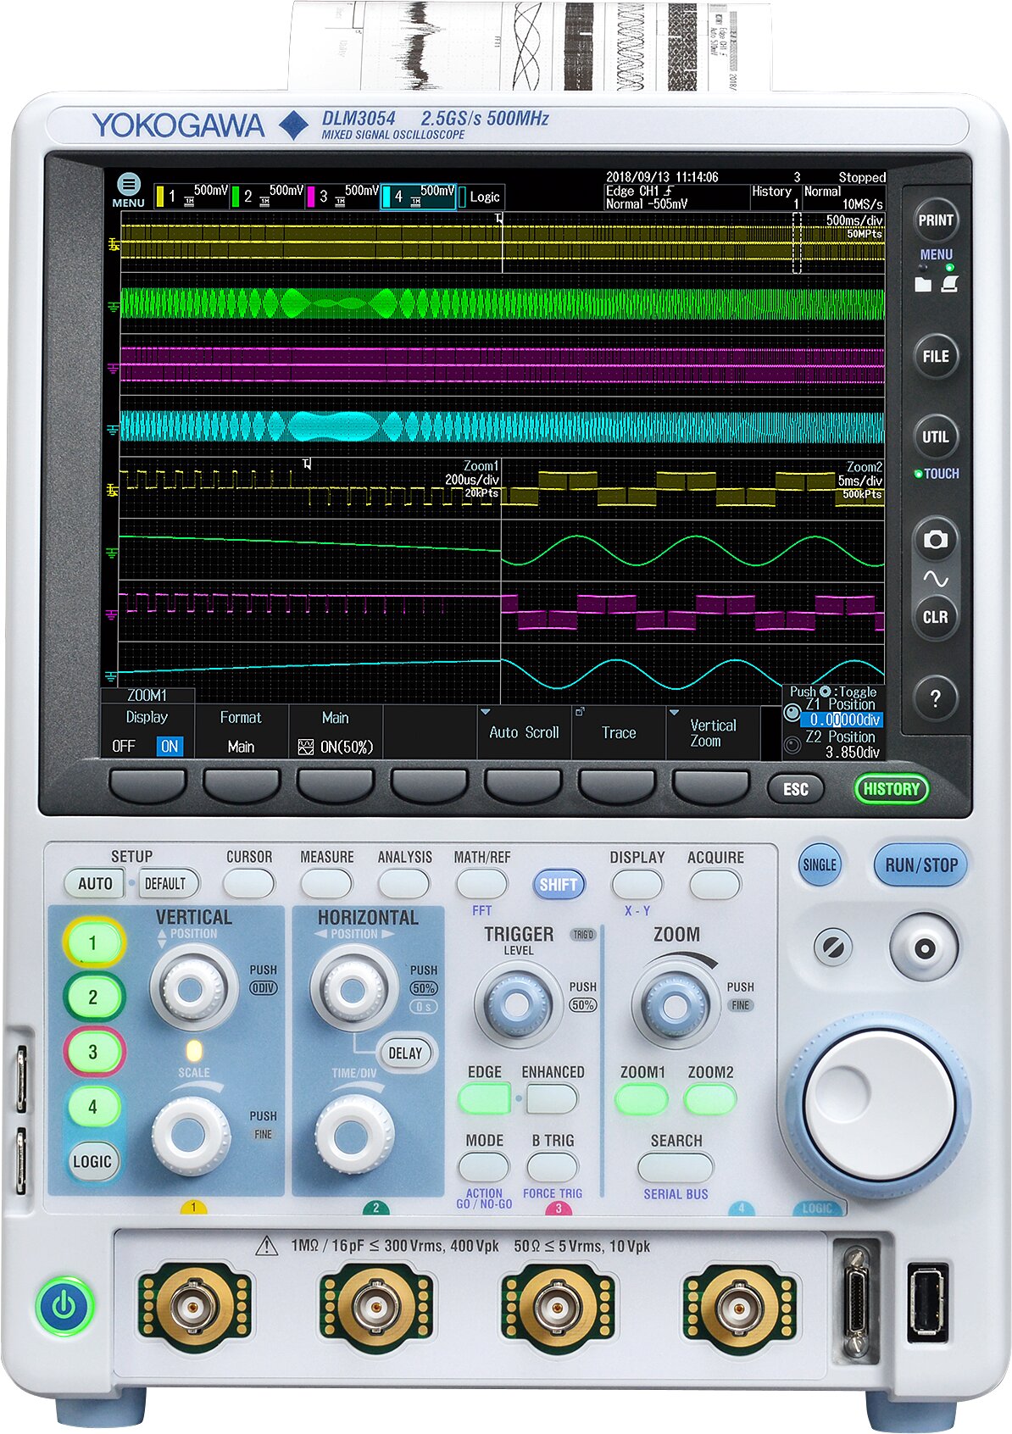Screen dimensions: 1012x1434
Task: Click the reset button with the slash symbol
Action: [832, 948]
